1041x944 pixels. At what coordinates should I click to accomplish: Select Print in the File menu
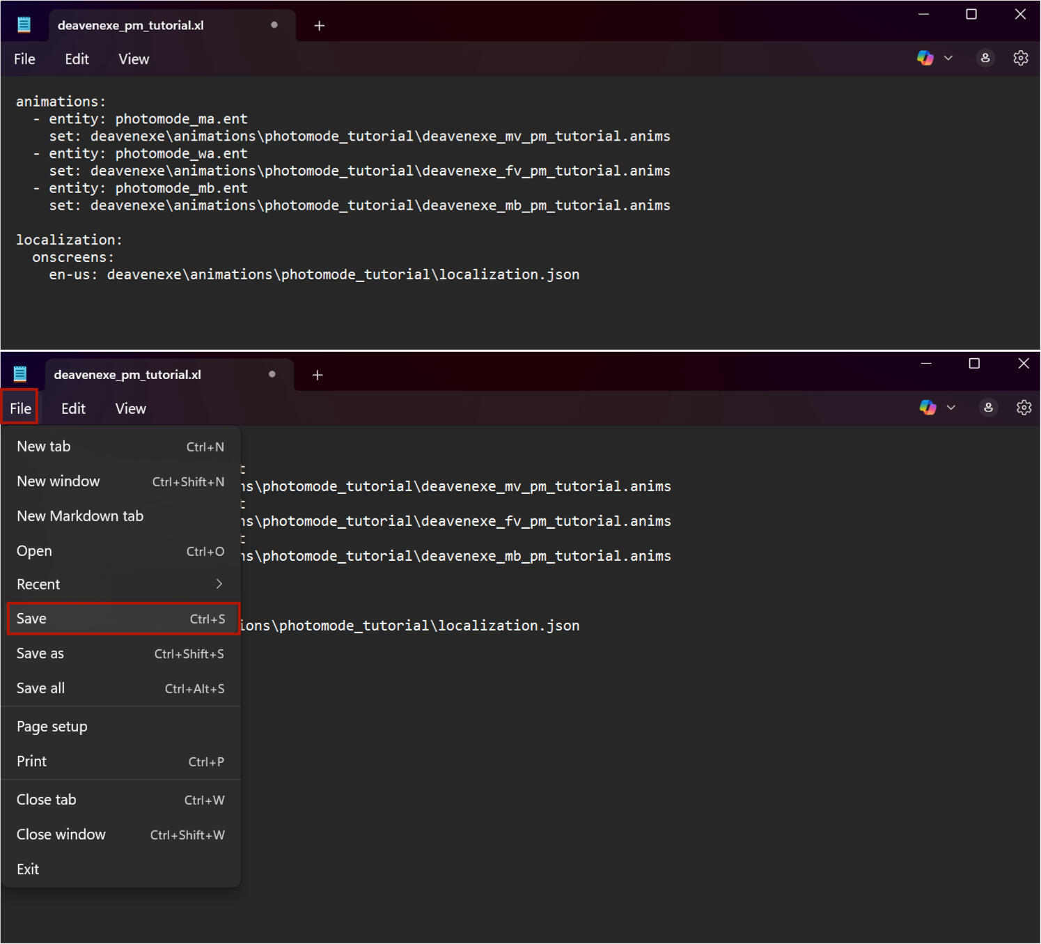click(x=120, y=761)
